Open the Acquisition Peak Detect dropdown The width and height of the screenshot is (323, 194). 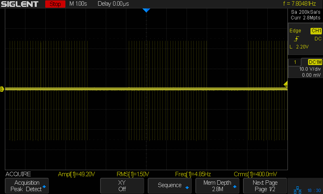pyautogui.click(x=27, y=186)
